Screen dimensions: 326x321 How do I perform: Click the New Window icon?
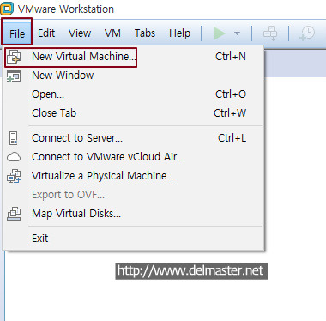(14, 76)
